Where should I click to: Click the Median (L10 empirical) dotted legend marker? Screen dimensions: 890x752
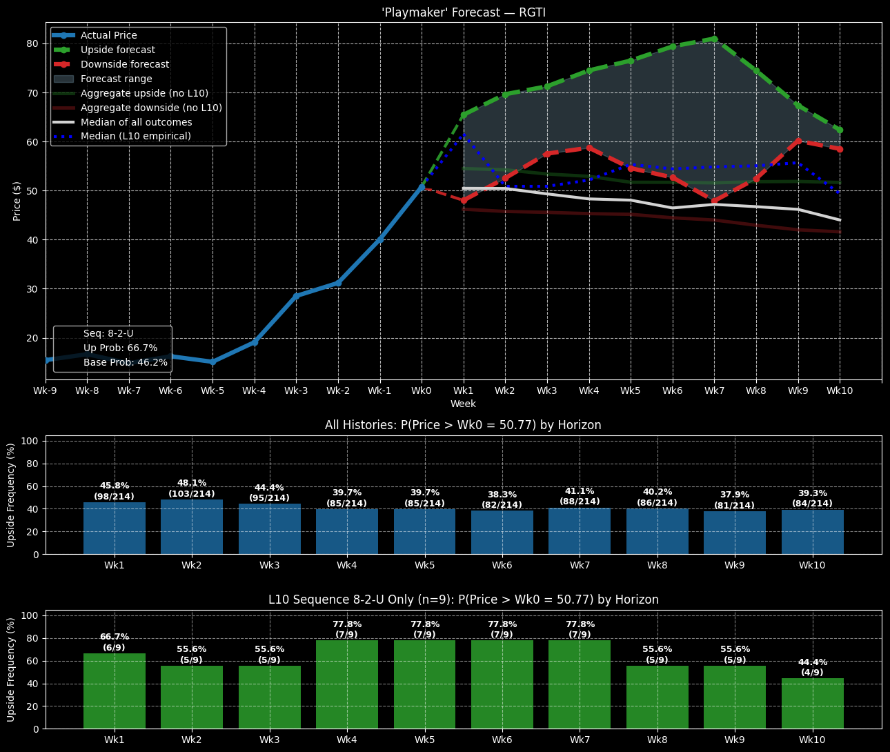click(x=64, y=137)
